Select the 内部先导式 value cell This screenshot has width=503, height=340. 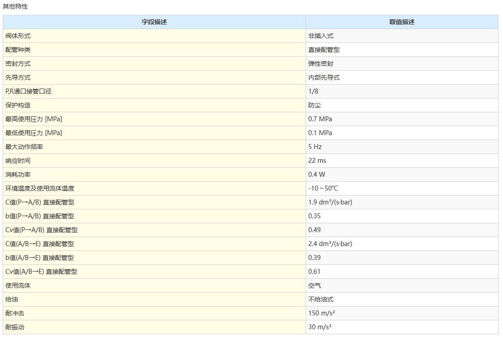coord(324,77)
